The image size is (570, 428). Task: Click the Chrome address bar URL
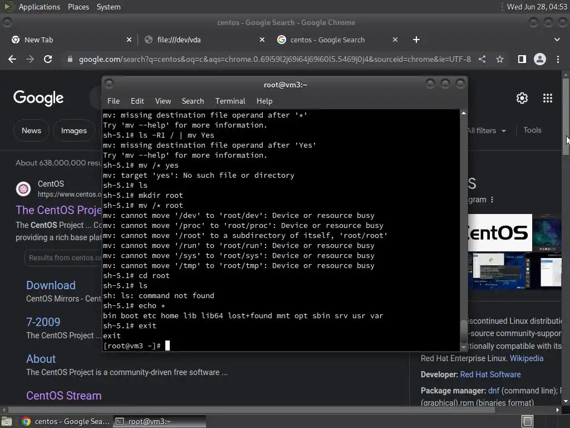point(274,59)
